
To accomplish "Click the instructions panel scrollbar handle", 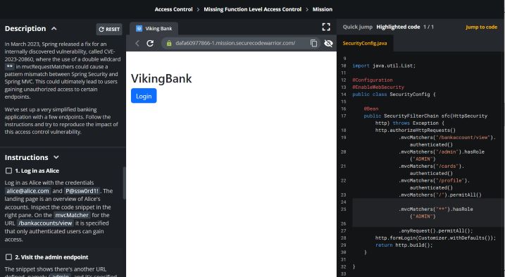I will coord(125,183).
